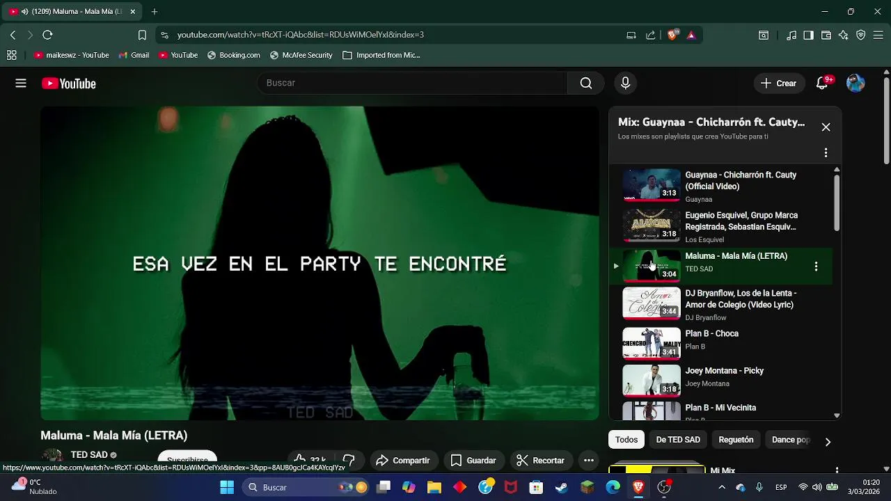Play Eugenio Esquivel, Grupo Marca Registrada item
Viewport: 891px width, 501px height.
click(x=720, y=227)
